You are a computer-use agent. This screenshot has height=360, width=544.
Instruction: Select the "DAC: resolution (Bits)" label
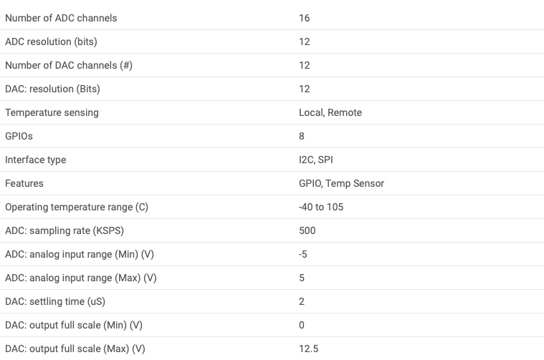pos(52,89)
